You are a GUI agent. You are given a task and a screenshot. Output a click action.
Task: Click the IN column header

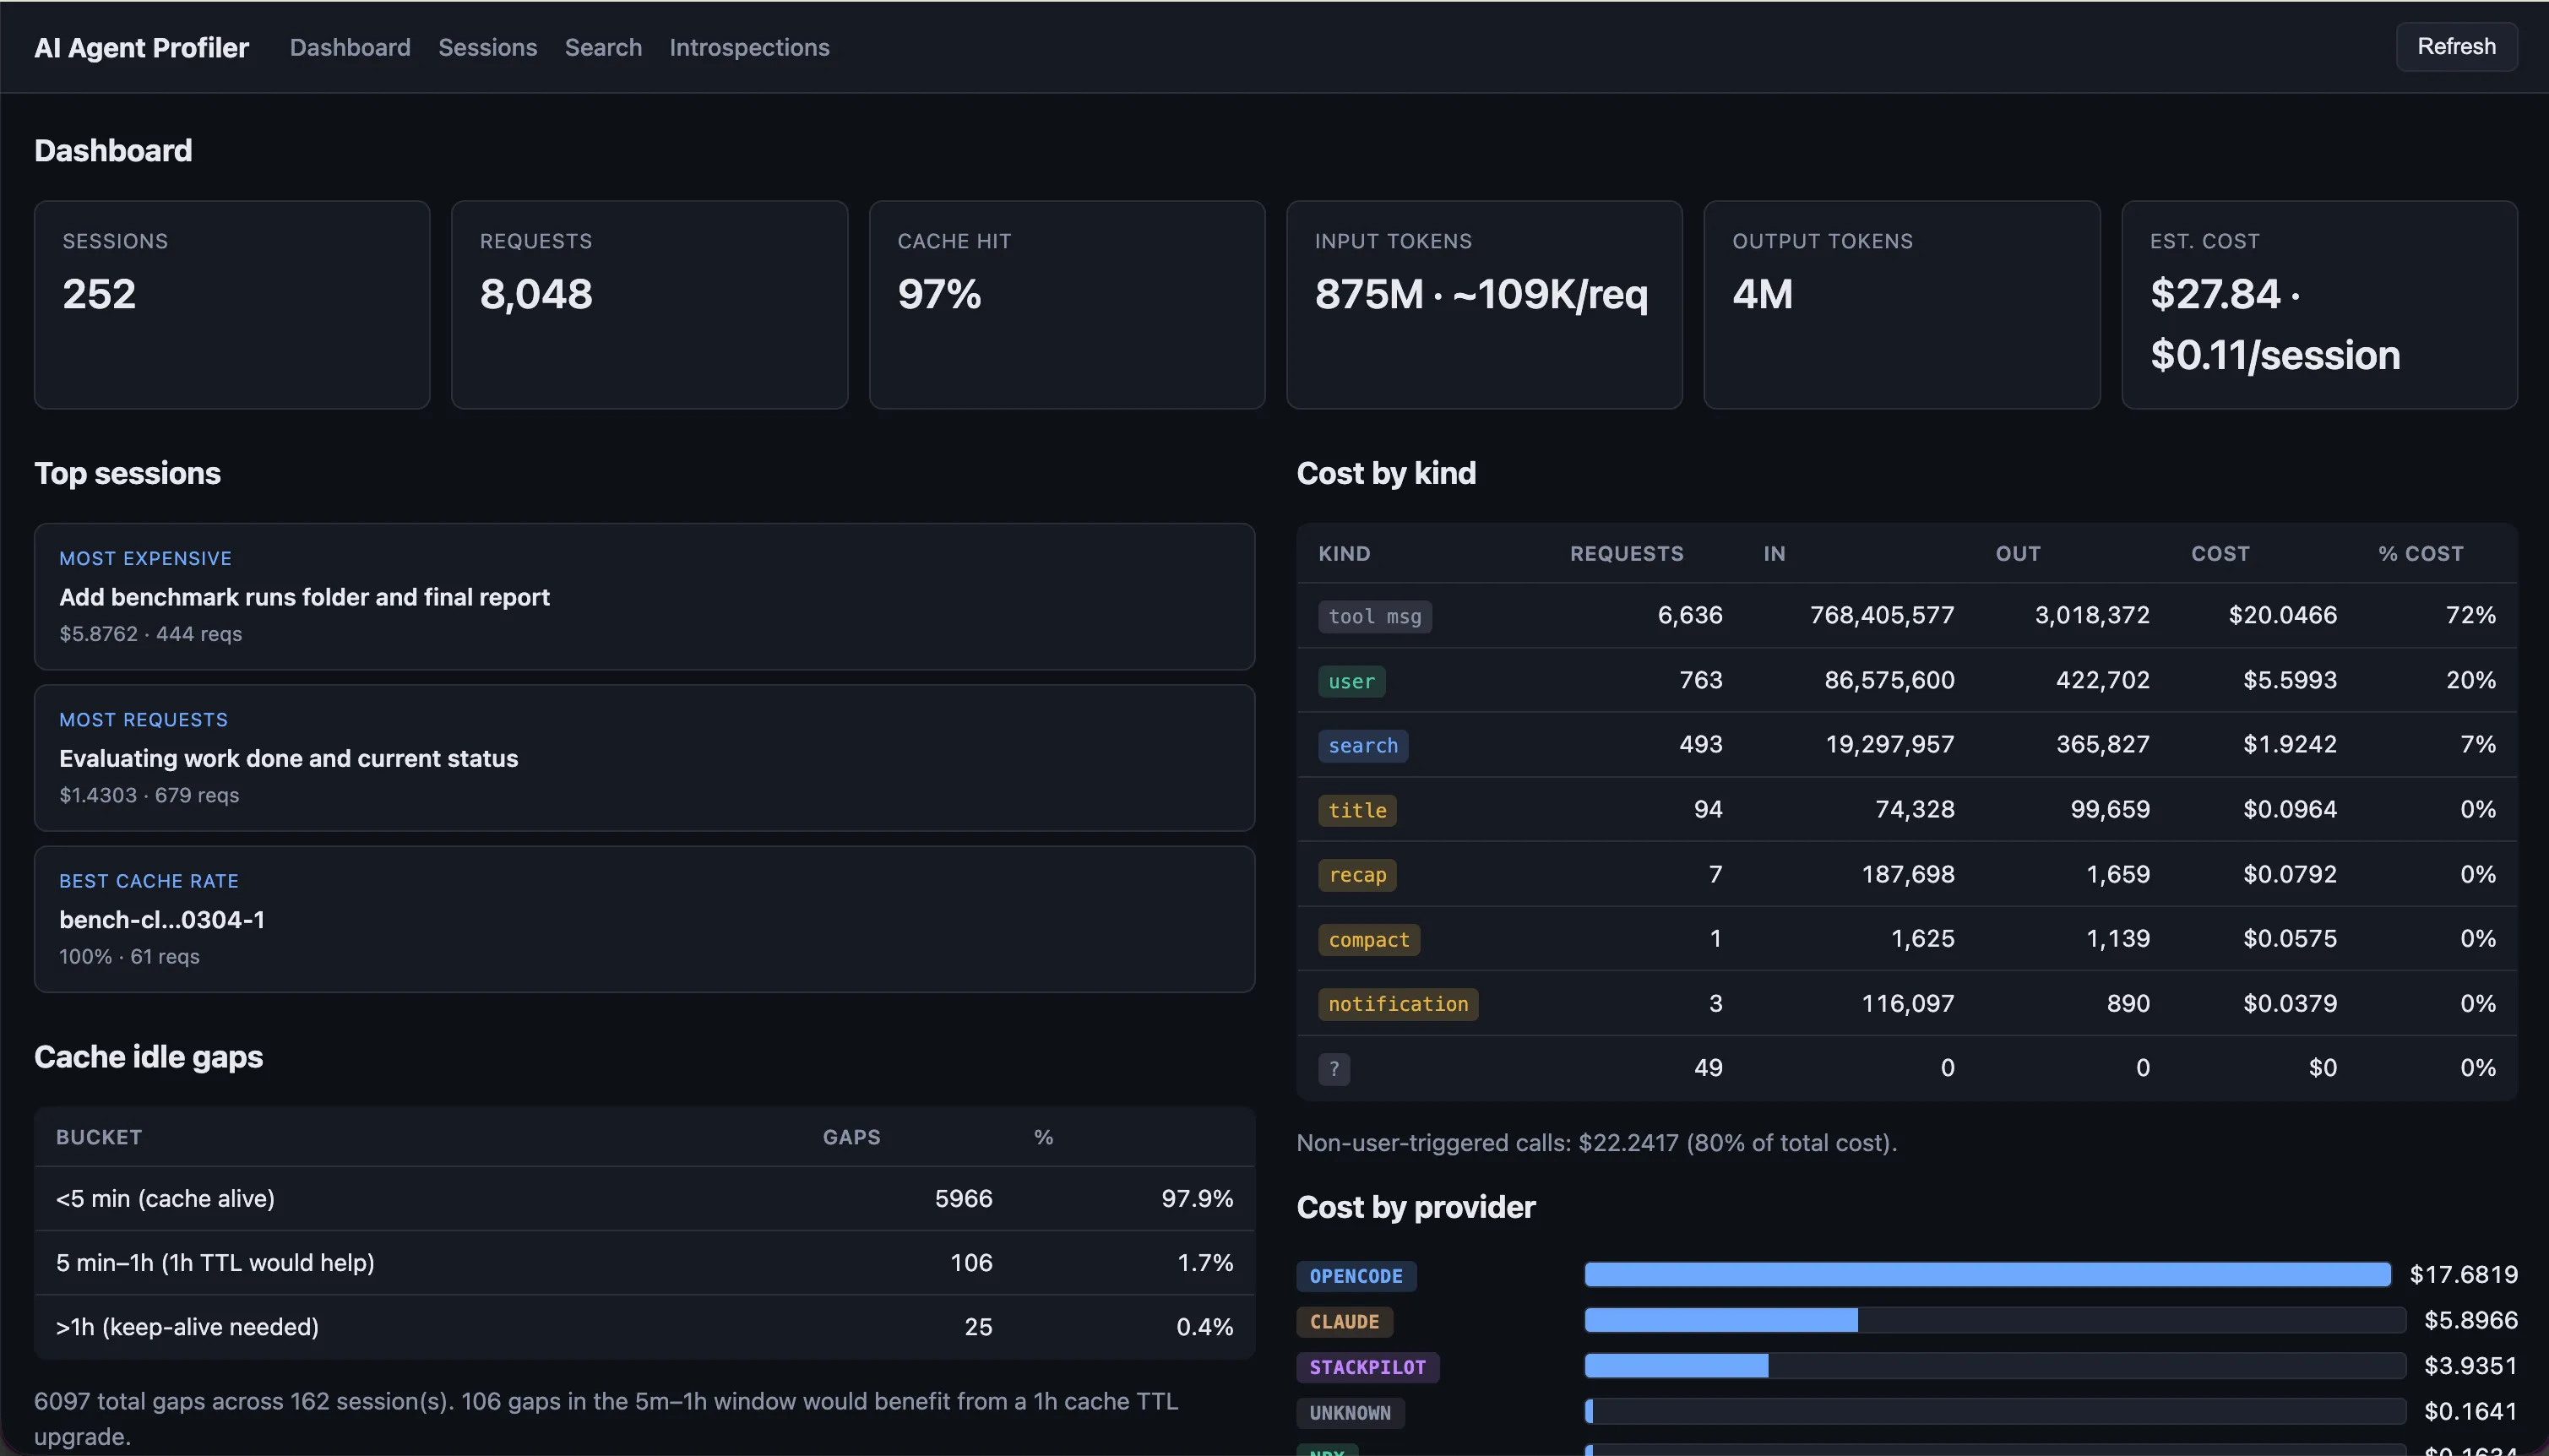[1774, 553]
